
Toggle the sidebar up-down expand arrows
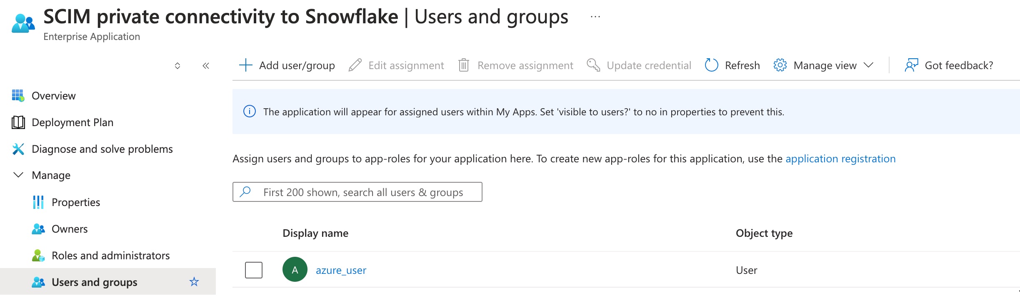[177, 66]
